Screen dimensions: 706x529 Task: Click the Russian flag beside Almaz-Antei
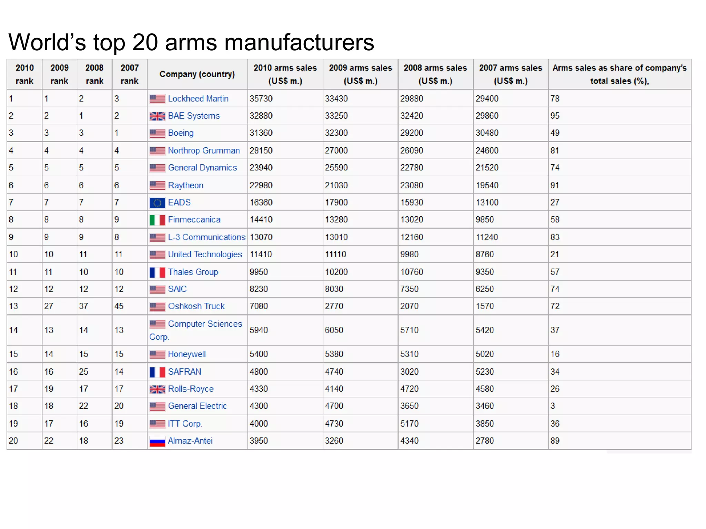pyautogui.click(x=157, y=442)
